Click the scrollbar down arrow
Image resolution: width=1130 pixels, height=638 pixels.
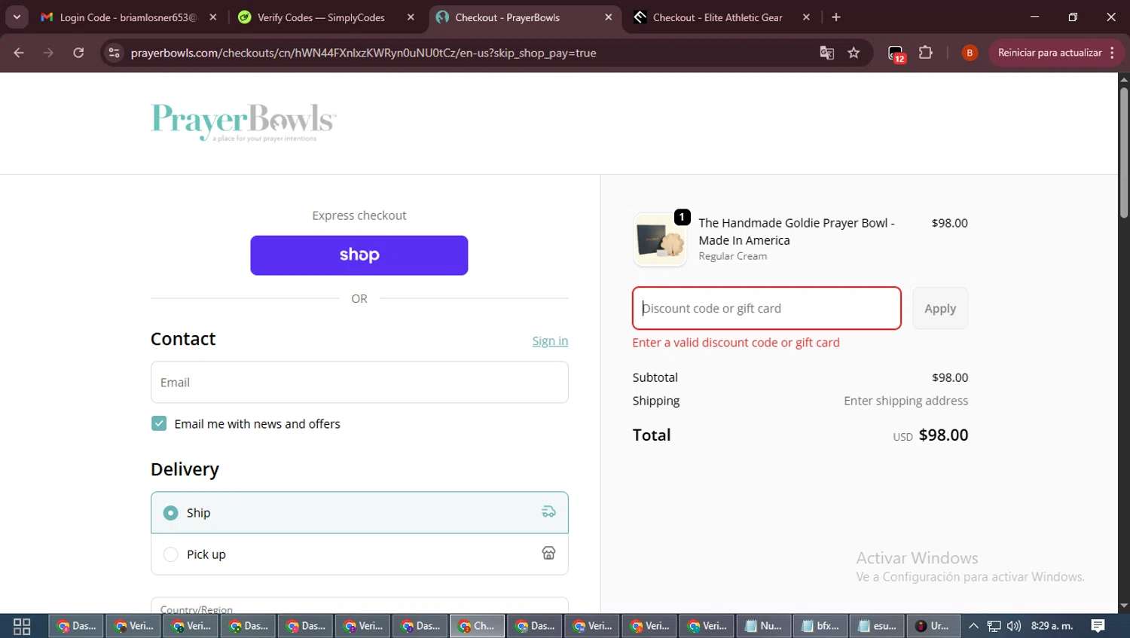pos(1124,606)
